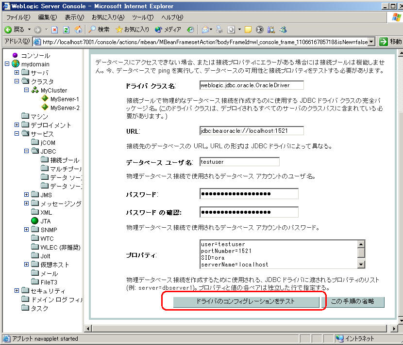Expand the セキュリティ tree node

coord(17,291)
